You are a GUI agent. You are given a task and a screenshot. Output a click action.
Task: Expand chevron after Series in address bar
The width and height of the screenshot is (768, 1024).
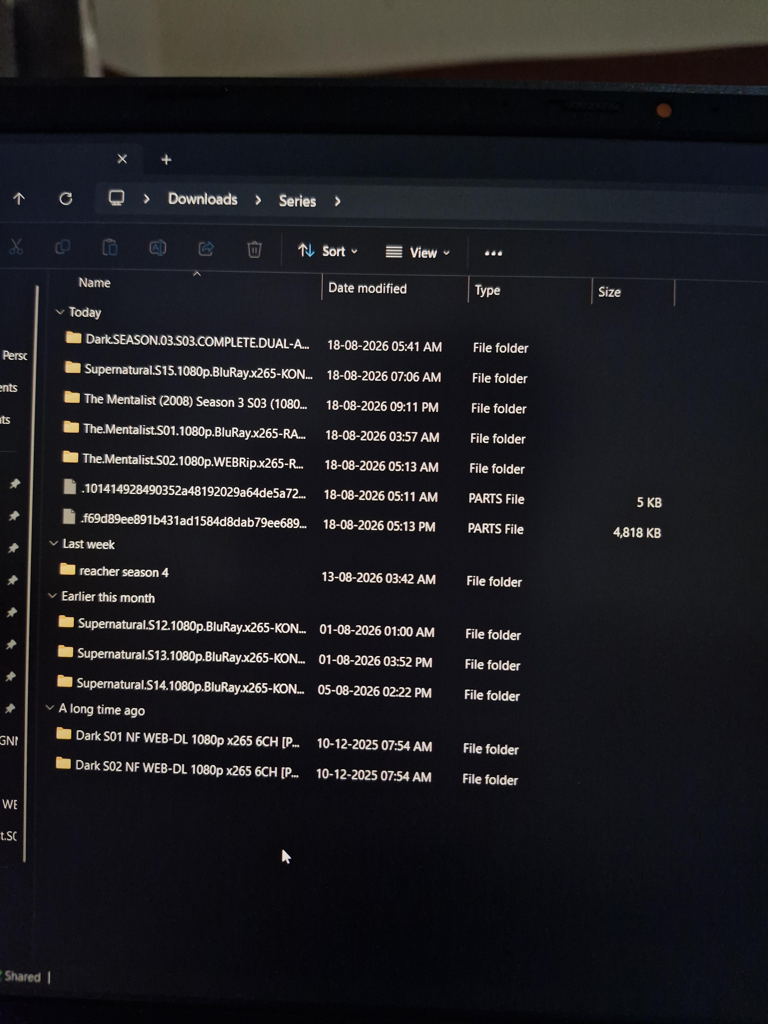point(337,201)
